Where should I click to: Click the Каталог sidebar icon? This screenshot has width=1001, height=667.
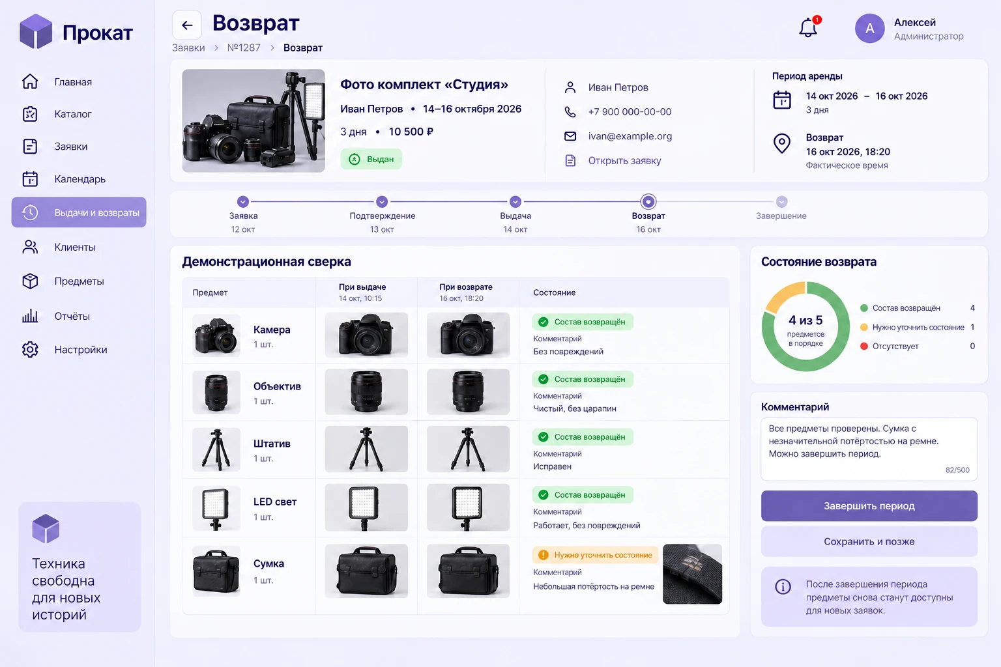(x=30, y=114)
